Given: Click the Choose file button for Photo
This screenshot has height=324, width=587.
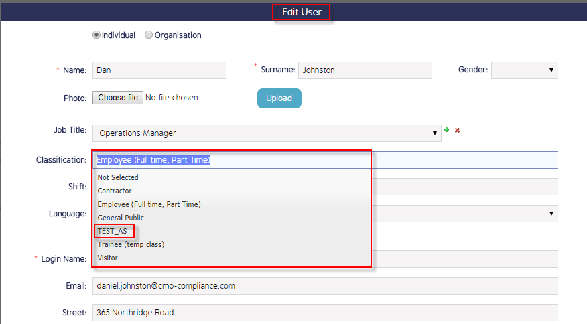Looking at the screenshot, I should tap(118, 98).
